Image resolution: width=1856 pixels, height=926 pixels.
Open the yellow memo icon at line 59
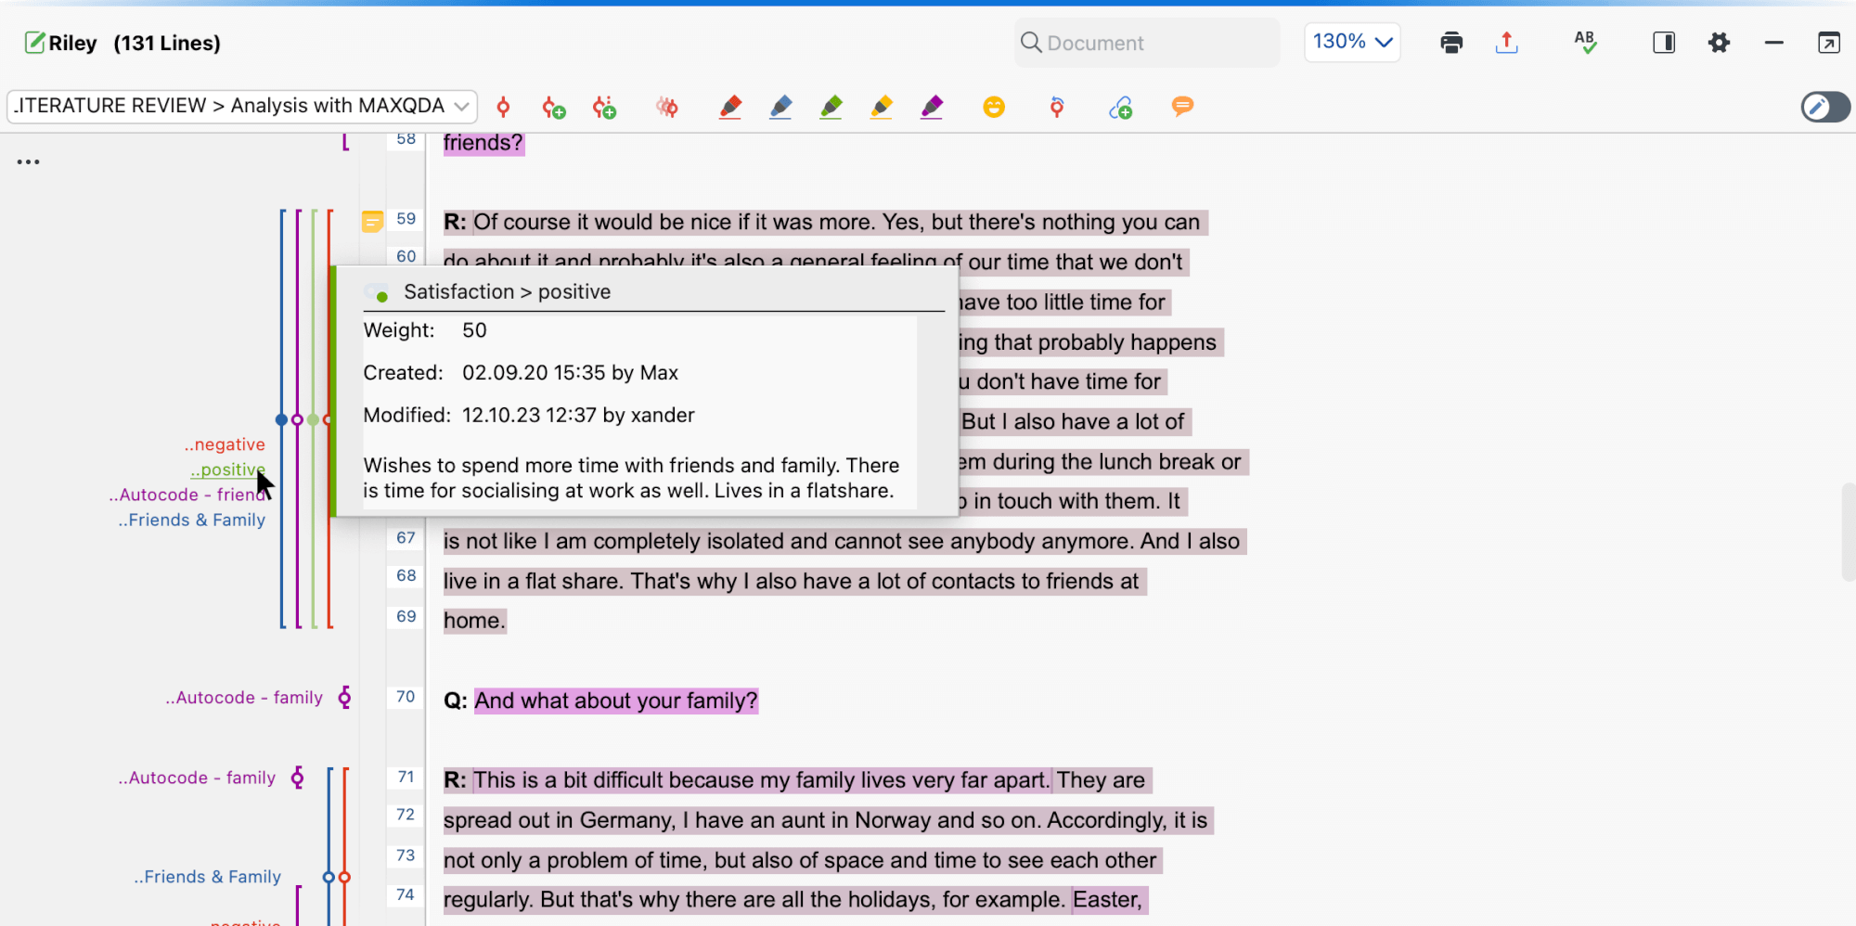point(372,221)
